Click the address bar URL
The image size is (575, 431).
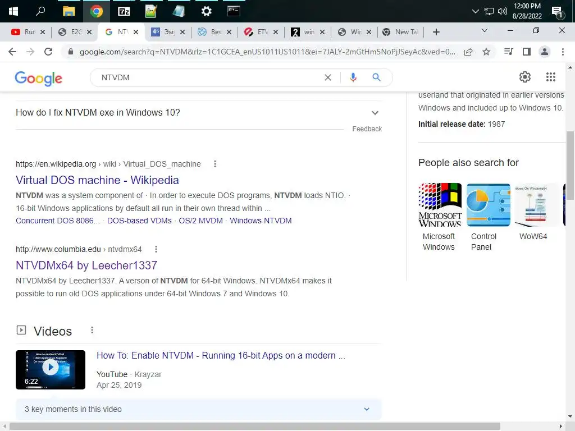click(267, 52)
